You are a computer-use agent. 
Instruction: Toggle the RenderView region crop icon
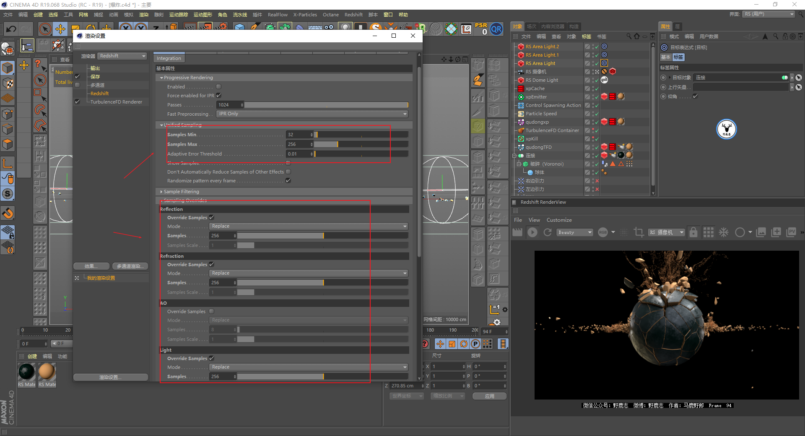point(639,232)
